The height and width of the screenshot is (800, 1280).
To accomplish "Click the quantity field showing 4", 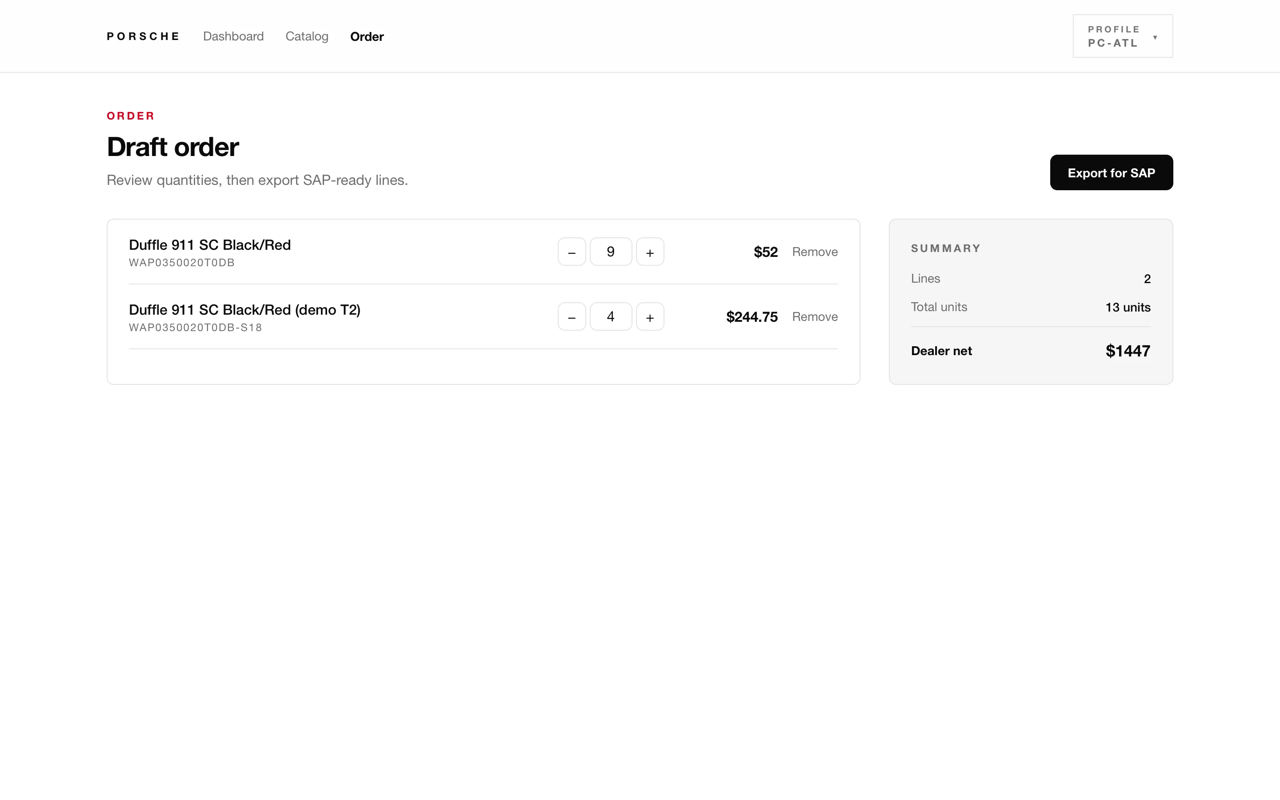I will 610,316.
